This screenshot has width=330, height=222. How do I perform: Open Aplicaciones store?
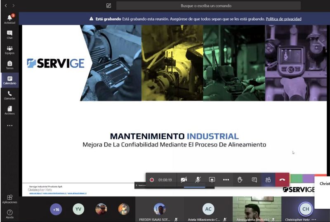9,199
